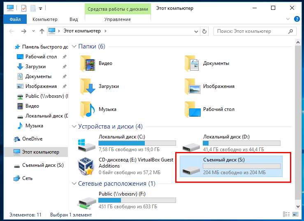Select the Public (\\vboxsrv) (F:) network drive icon
Viewport: 304px width, 221px height.
[87, 203]
